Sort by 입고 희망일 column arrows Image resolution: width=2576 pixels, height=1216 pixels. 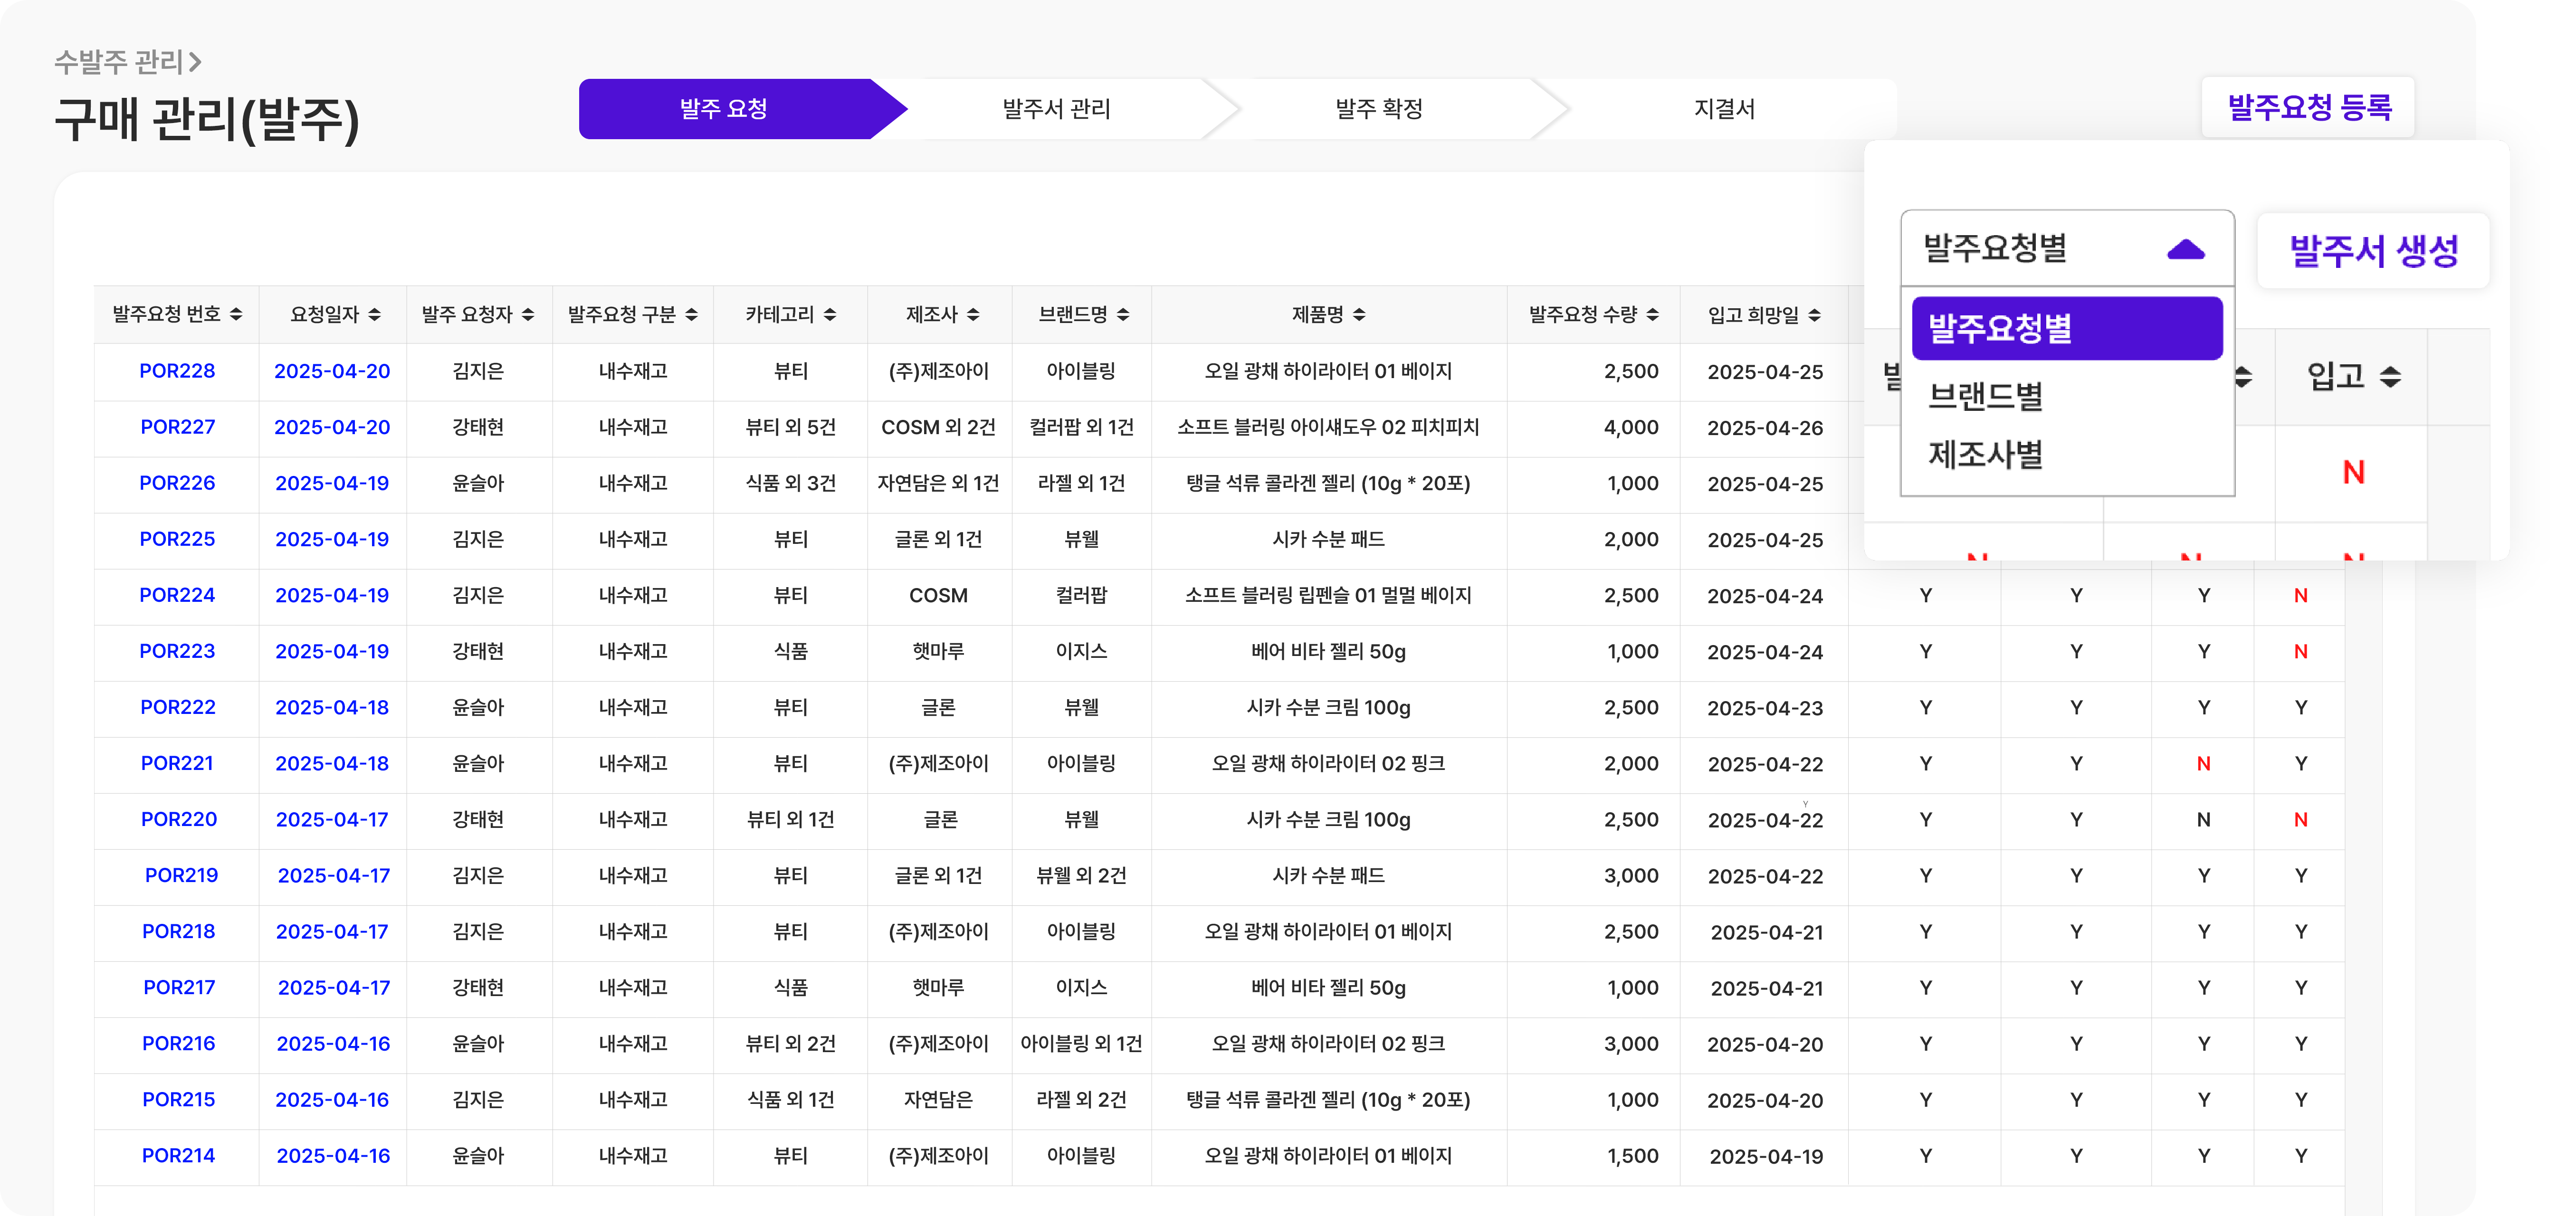click(1814, 315)
